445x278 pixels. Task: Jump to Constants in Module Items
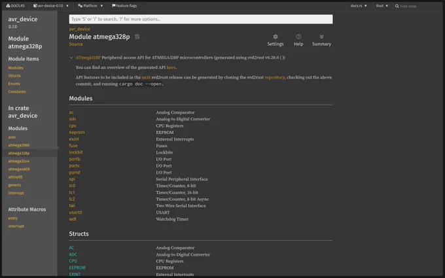(17, 92)
